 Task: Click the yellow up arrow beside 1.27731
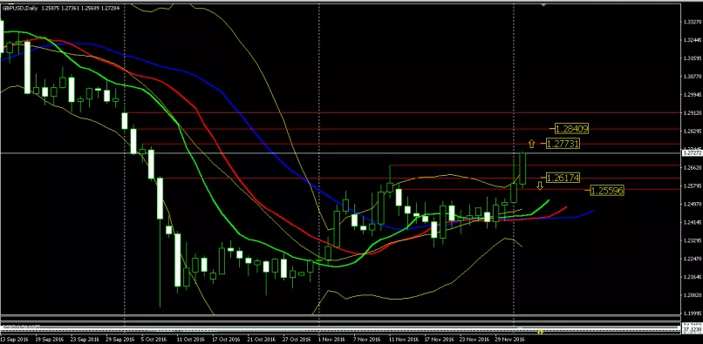coord(532,144)
